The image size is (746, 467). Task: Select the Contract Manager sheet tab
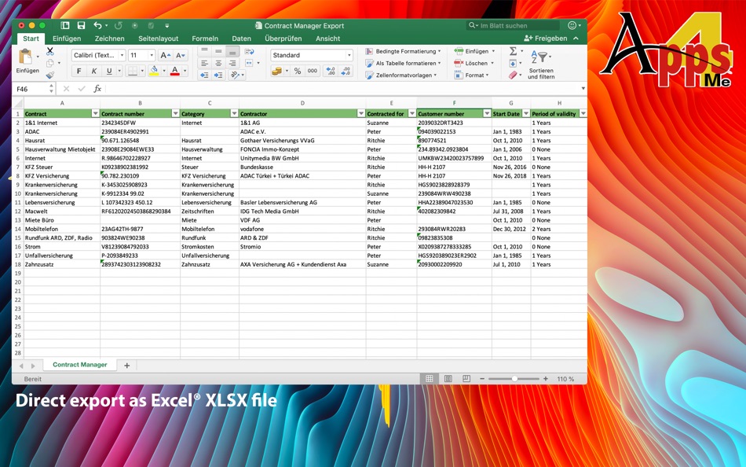(x=80, y=365)
